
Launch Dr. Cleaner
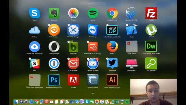point(54,30)
